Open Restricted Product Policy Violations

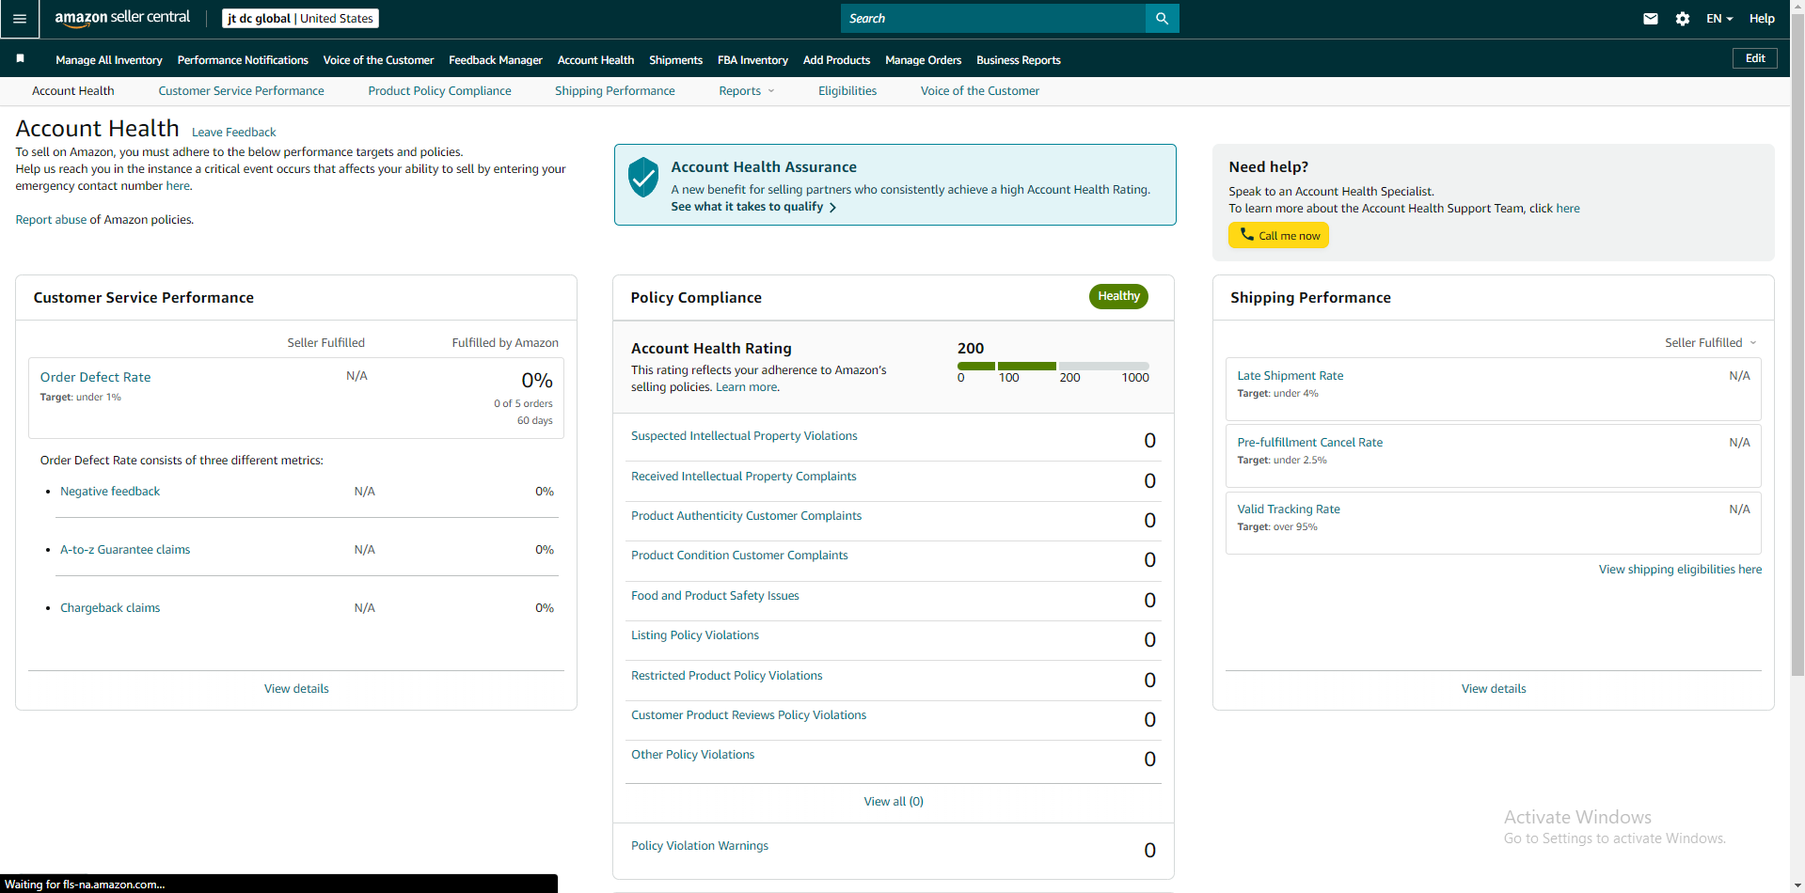point(726,676)
